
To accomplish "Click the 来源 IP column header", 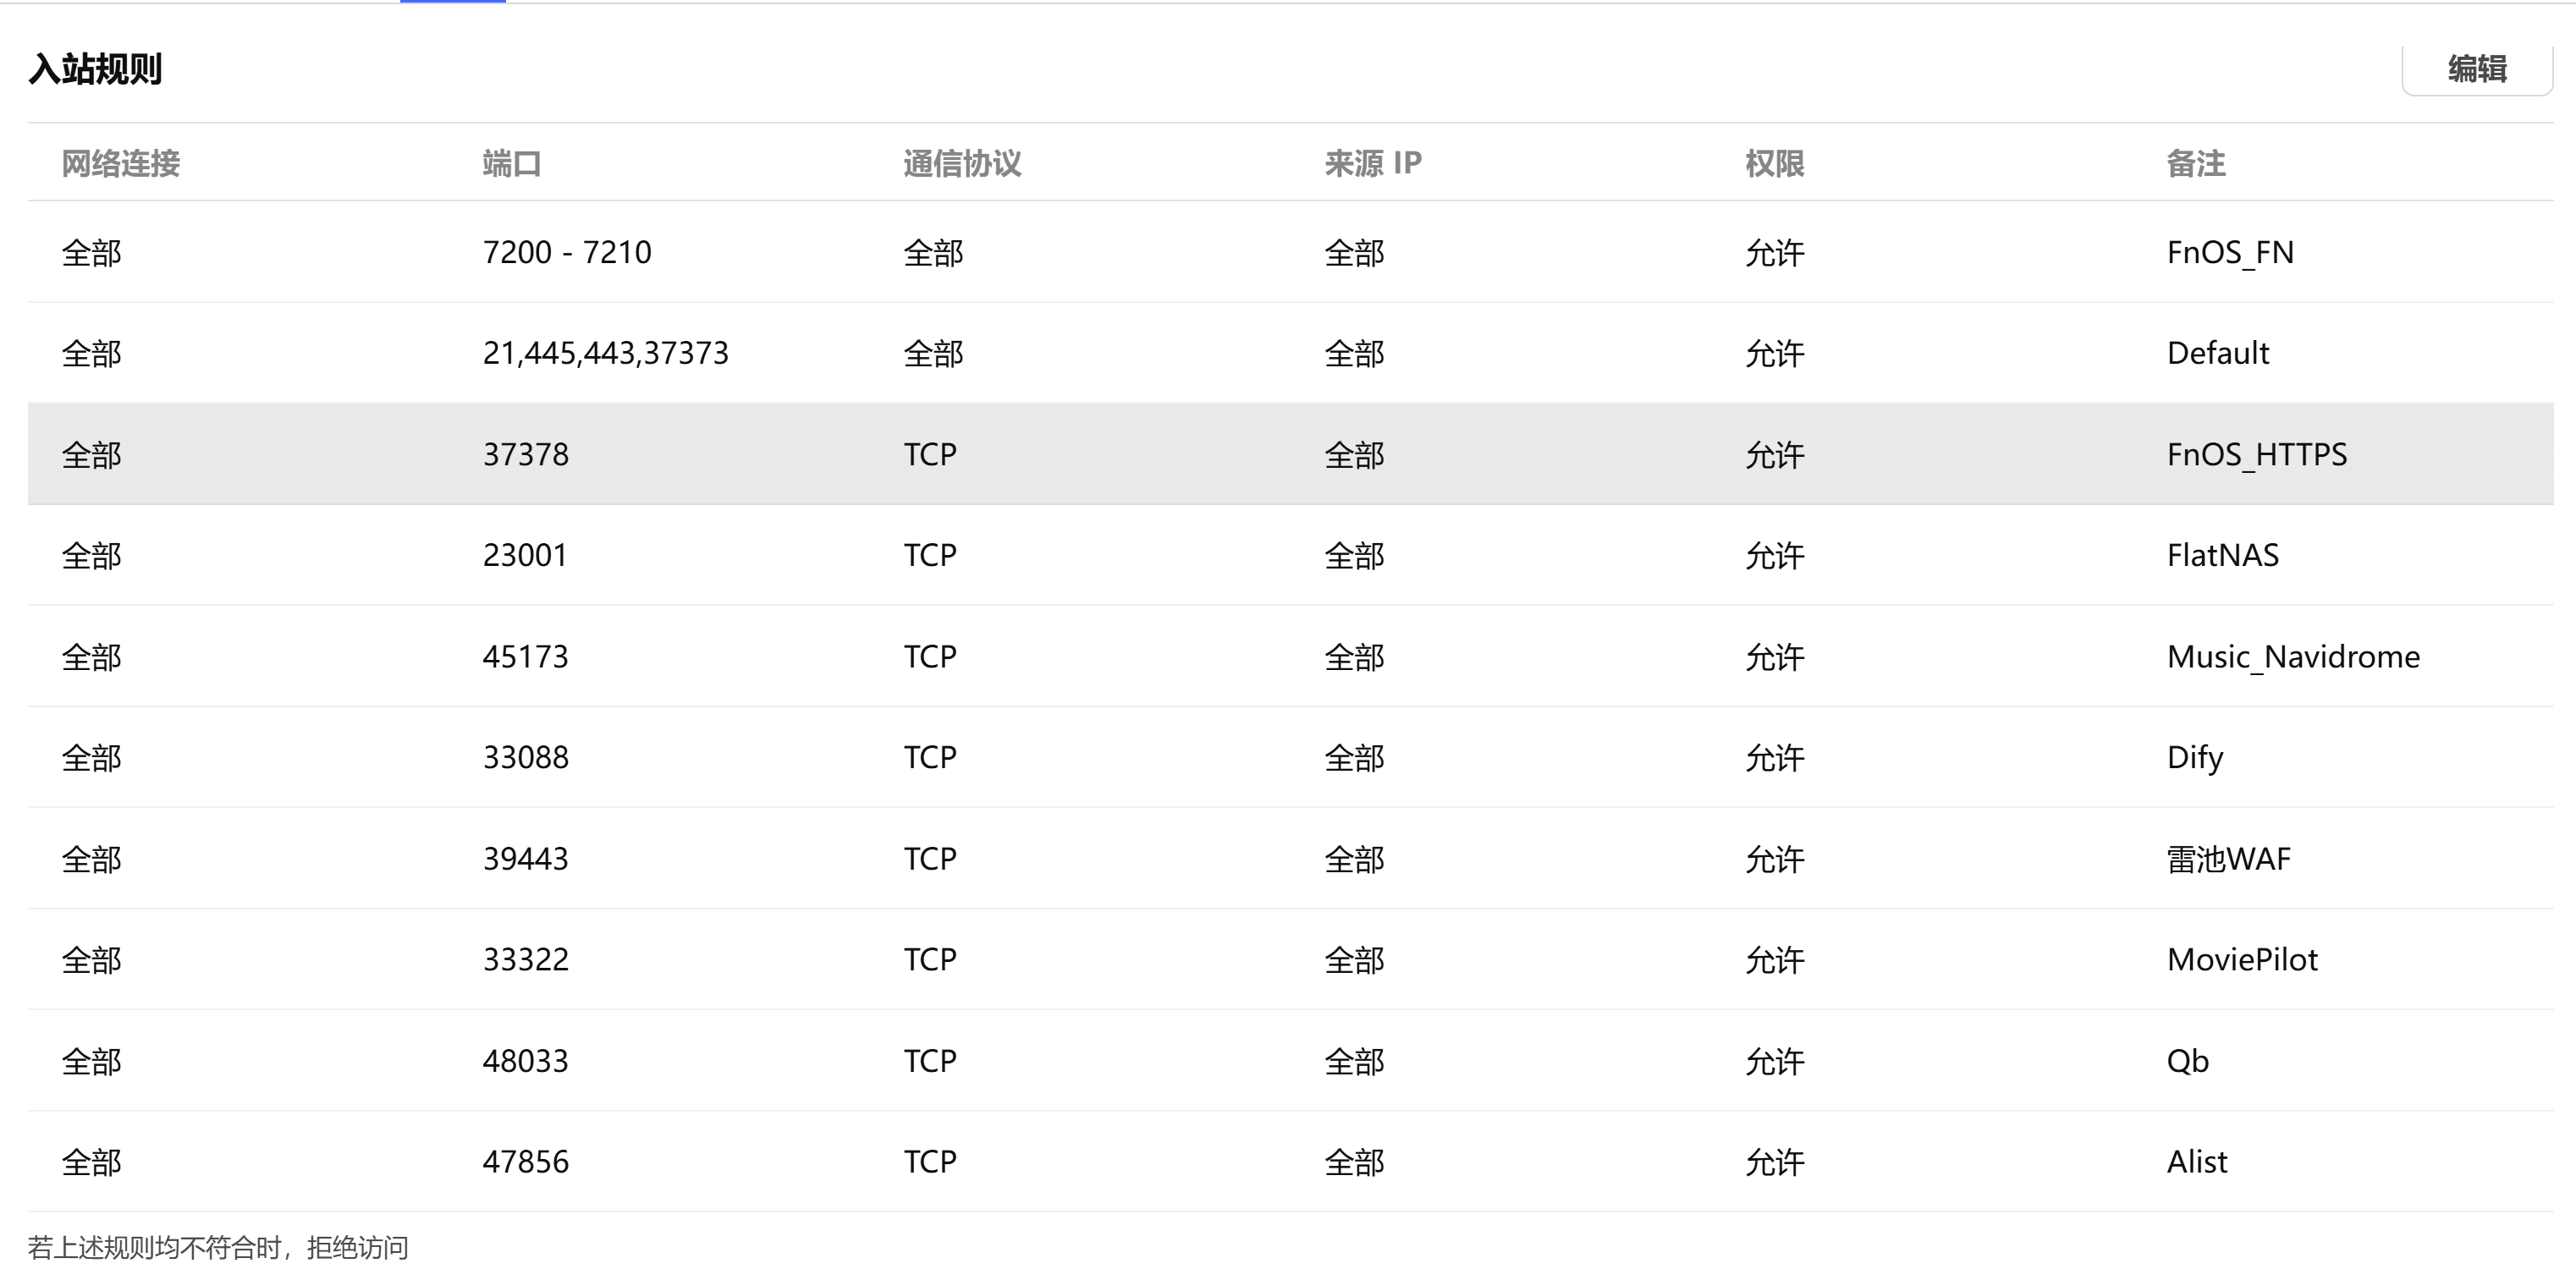I will pyautogui.click(x=1372, y=163).
